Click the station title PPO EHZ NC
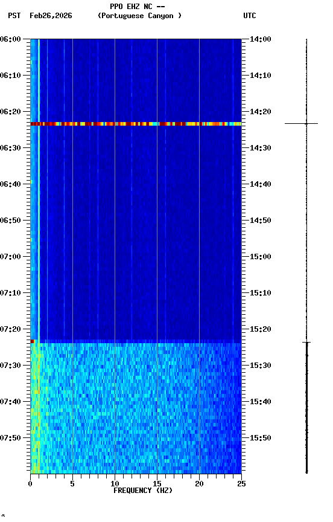This screenshot has width=333, height=522. [x=131, y=6]
